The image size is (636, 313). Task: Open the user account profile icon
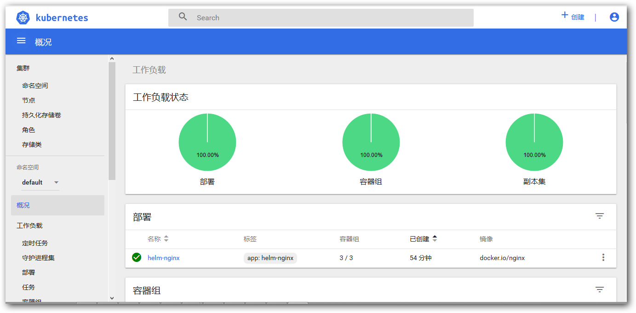[614, 17]
